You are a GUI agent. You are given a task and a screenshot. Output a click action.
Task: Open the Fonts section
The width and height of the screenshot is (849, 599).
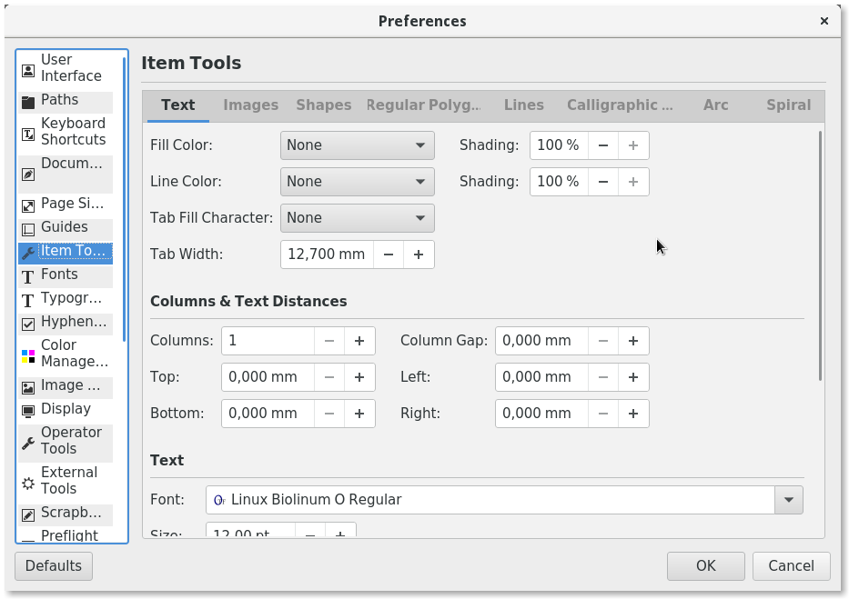point(59,275)
